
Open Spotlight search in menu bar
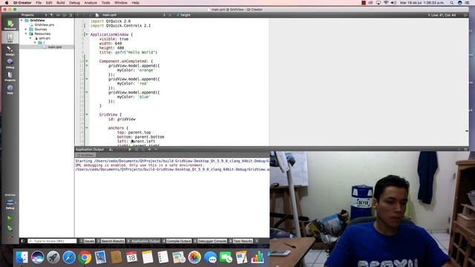pos(452,3)
